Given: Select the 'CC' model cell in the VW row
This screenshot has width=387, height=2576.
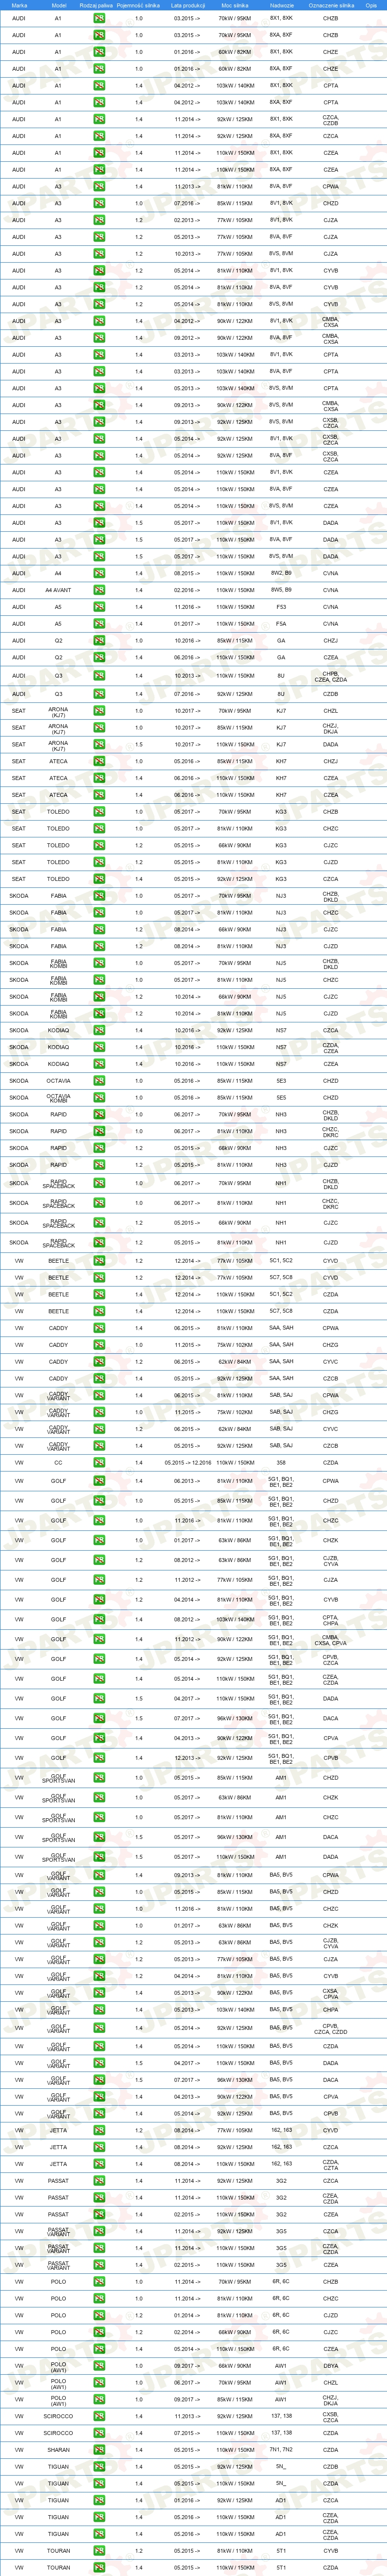Looking at the screenshot, I should point(58,1462).
